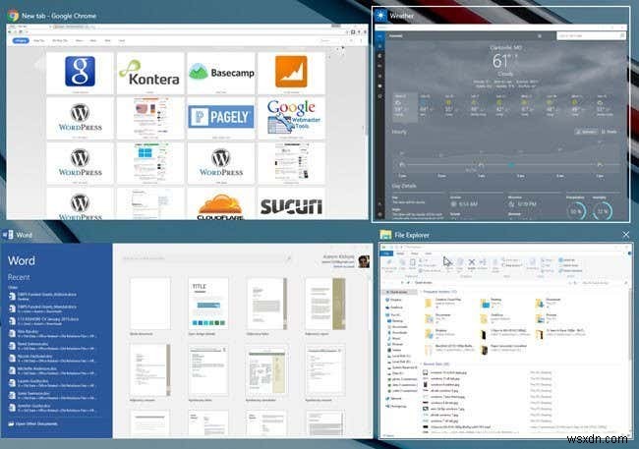The image size is (639, 449).
Task: Click the Explorer help icon near ribbon
Action: click(629, 253)
